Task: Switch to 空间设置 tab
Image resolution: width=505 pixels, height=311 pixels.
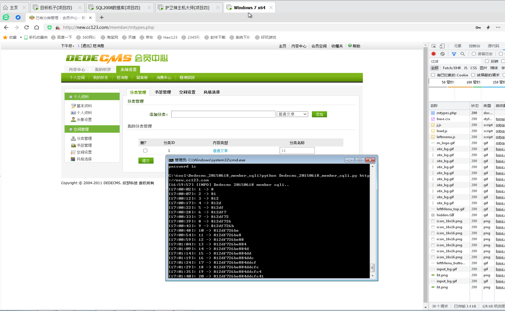Action: 187,92
